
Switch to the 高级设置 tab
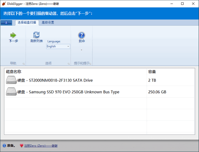point(48,23)
